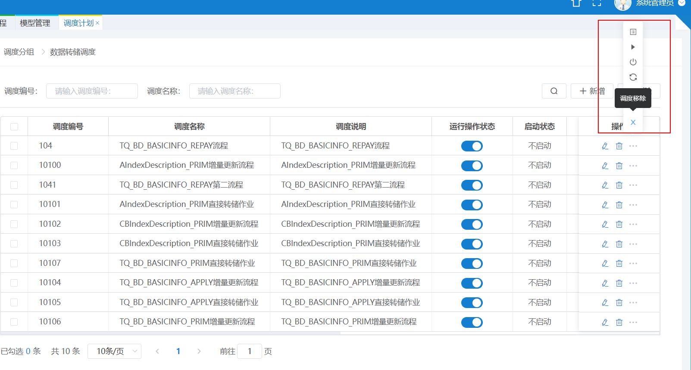Edit row 10104 using pencil icon
Viewport: 691px width, 370px height.
coord(605,283)
